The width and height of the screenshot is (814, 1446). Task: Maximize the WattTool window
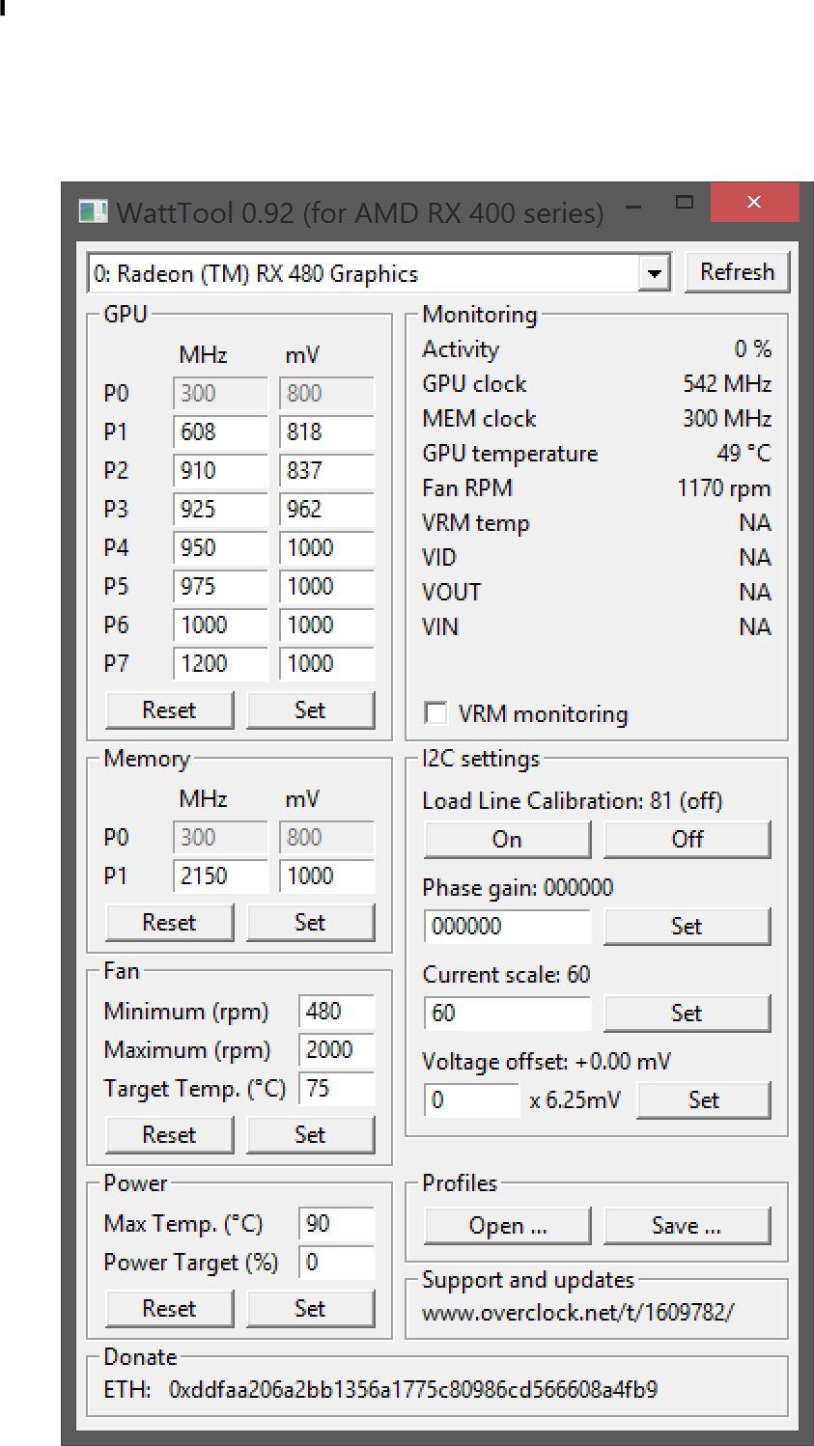point(685,203)
